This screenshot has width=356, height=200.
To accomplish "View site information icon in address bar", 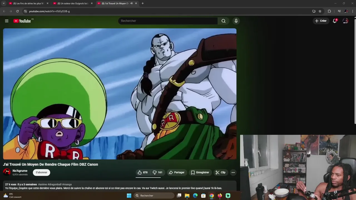I will coord(25,11).
